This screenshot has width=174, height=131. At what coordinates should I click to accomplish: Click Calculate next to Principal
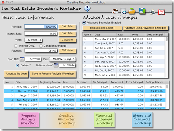67,27
